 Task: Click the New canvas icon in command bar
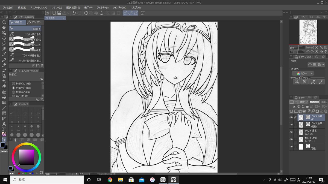click(54, 13)
